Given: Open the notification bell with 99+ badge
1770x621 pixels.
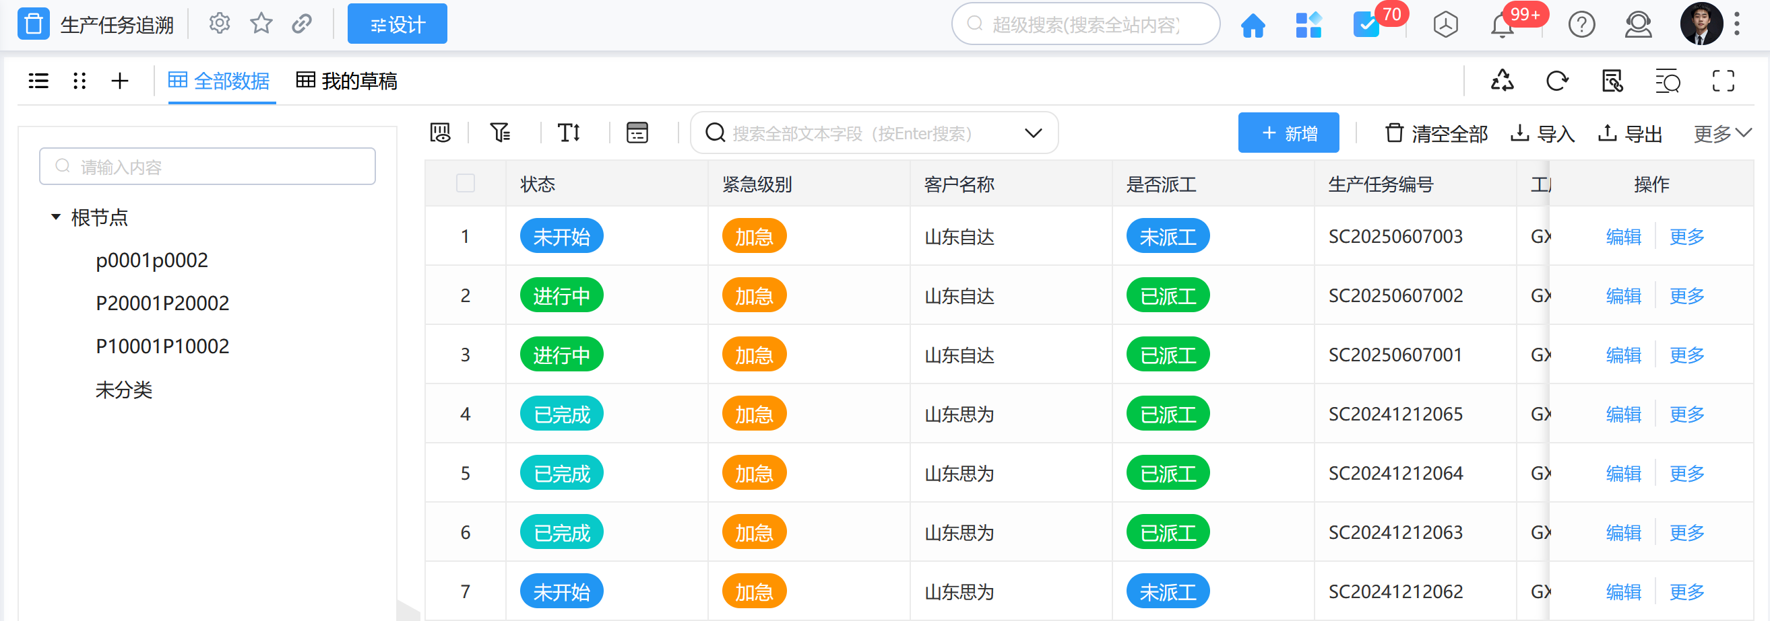Looking at the screenshot, I should point(1503,26).
